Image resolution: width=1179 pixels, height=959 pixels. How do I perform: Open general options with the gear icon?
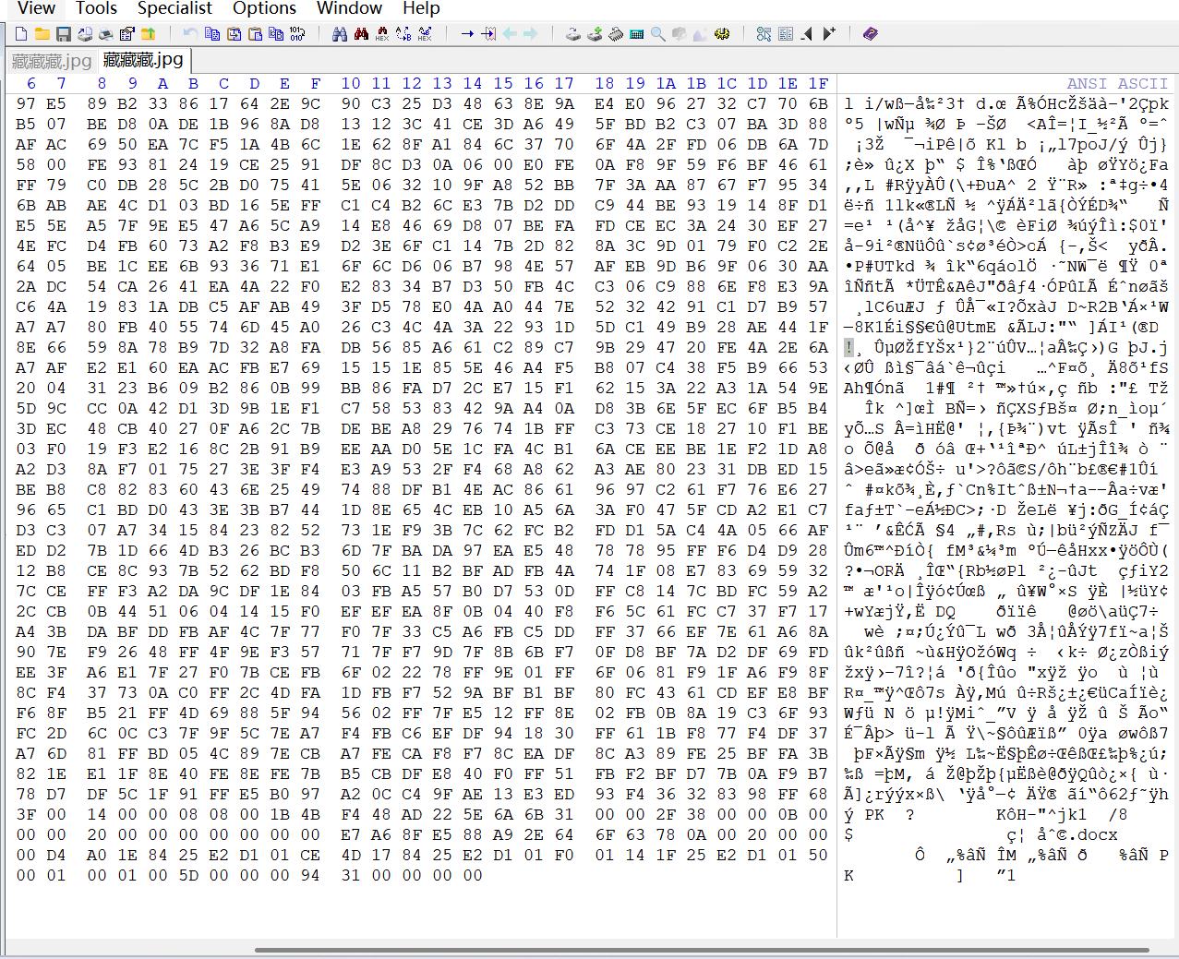tap(723, 33)
